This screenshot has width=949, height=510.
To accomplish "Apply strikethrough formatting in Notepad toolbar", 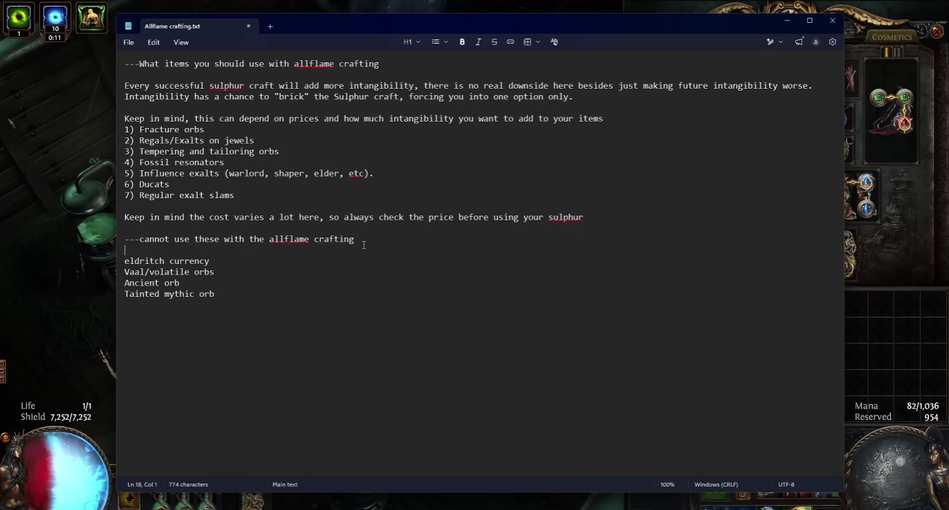I will coord(494,42).
